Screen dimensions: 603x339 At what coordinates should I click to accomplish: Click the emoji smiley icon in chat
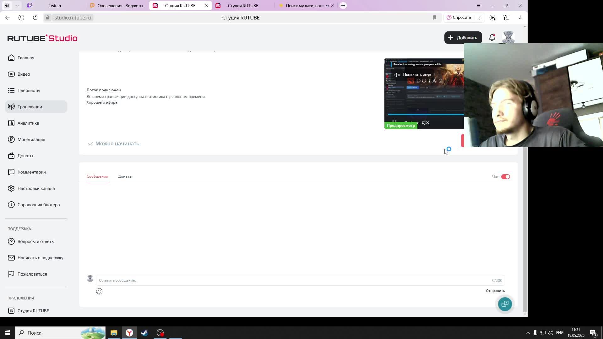click(99, 291)
